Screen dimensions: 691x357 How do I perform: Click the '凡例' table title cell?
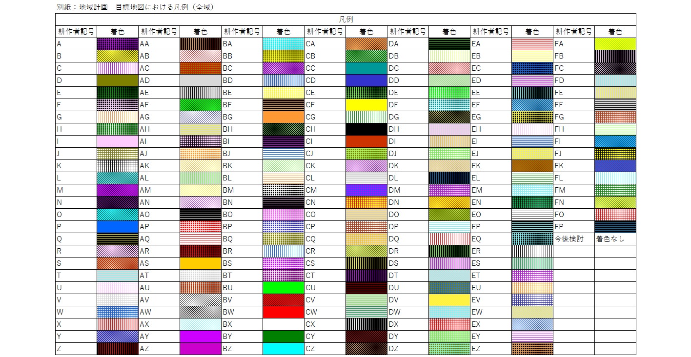tap(345, 19)
